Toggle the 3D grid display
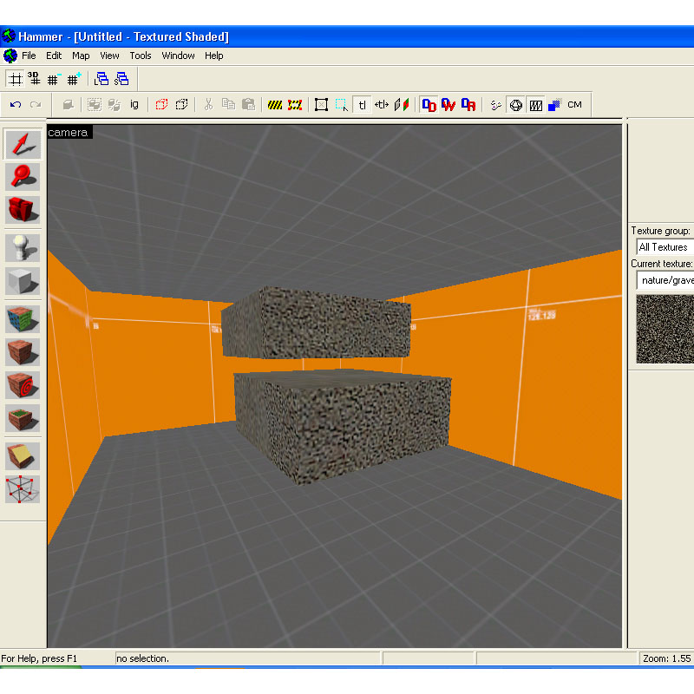 coord(35,79)
